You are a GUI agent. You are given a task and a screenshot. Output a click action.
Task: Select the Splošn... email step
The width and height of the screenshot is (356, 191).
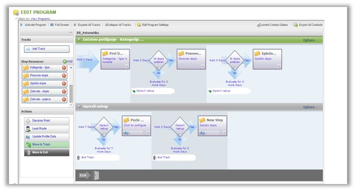tap(267, 59)
